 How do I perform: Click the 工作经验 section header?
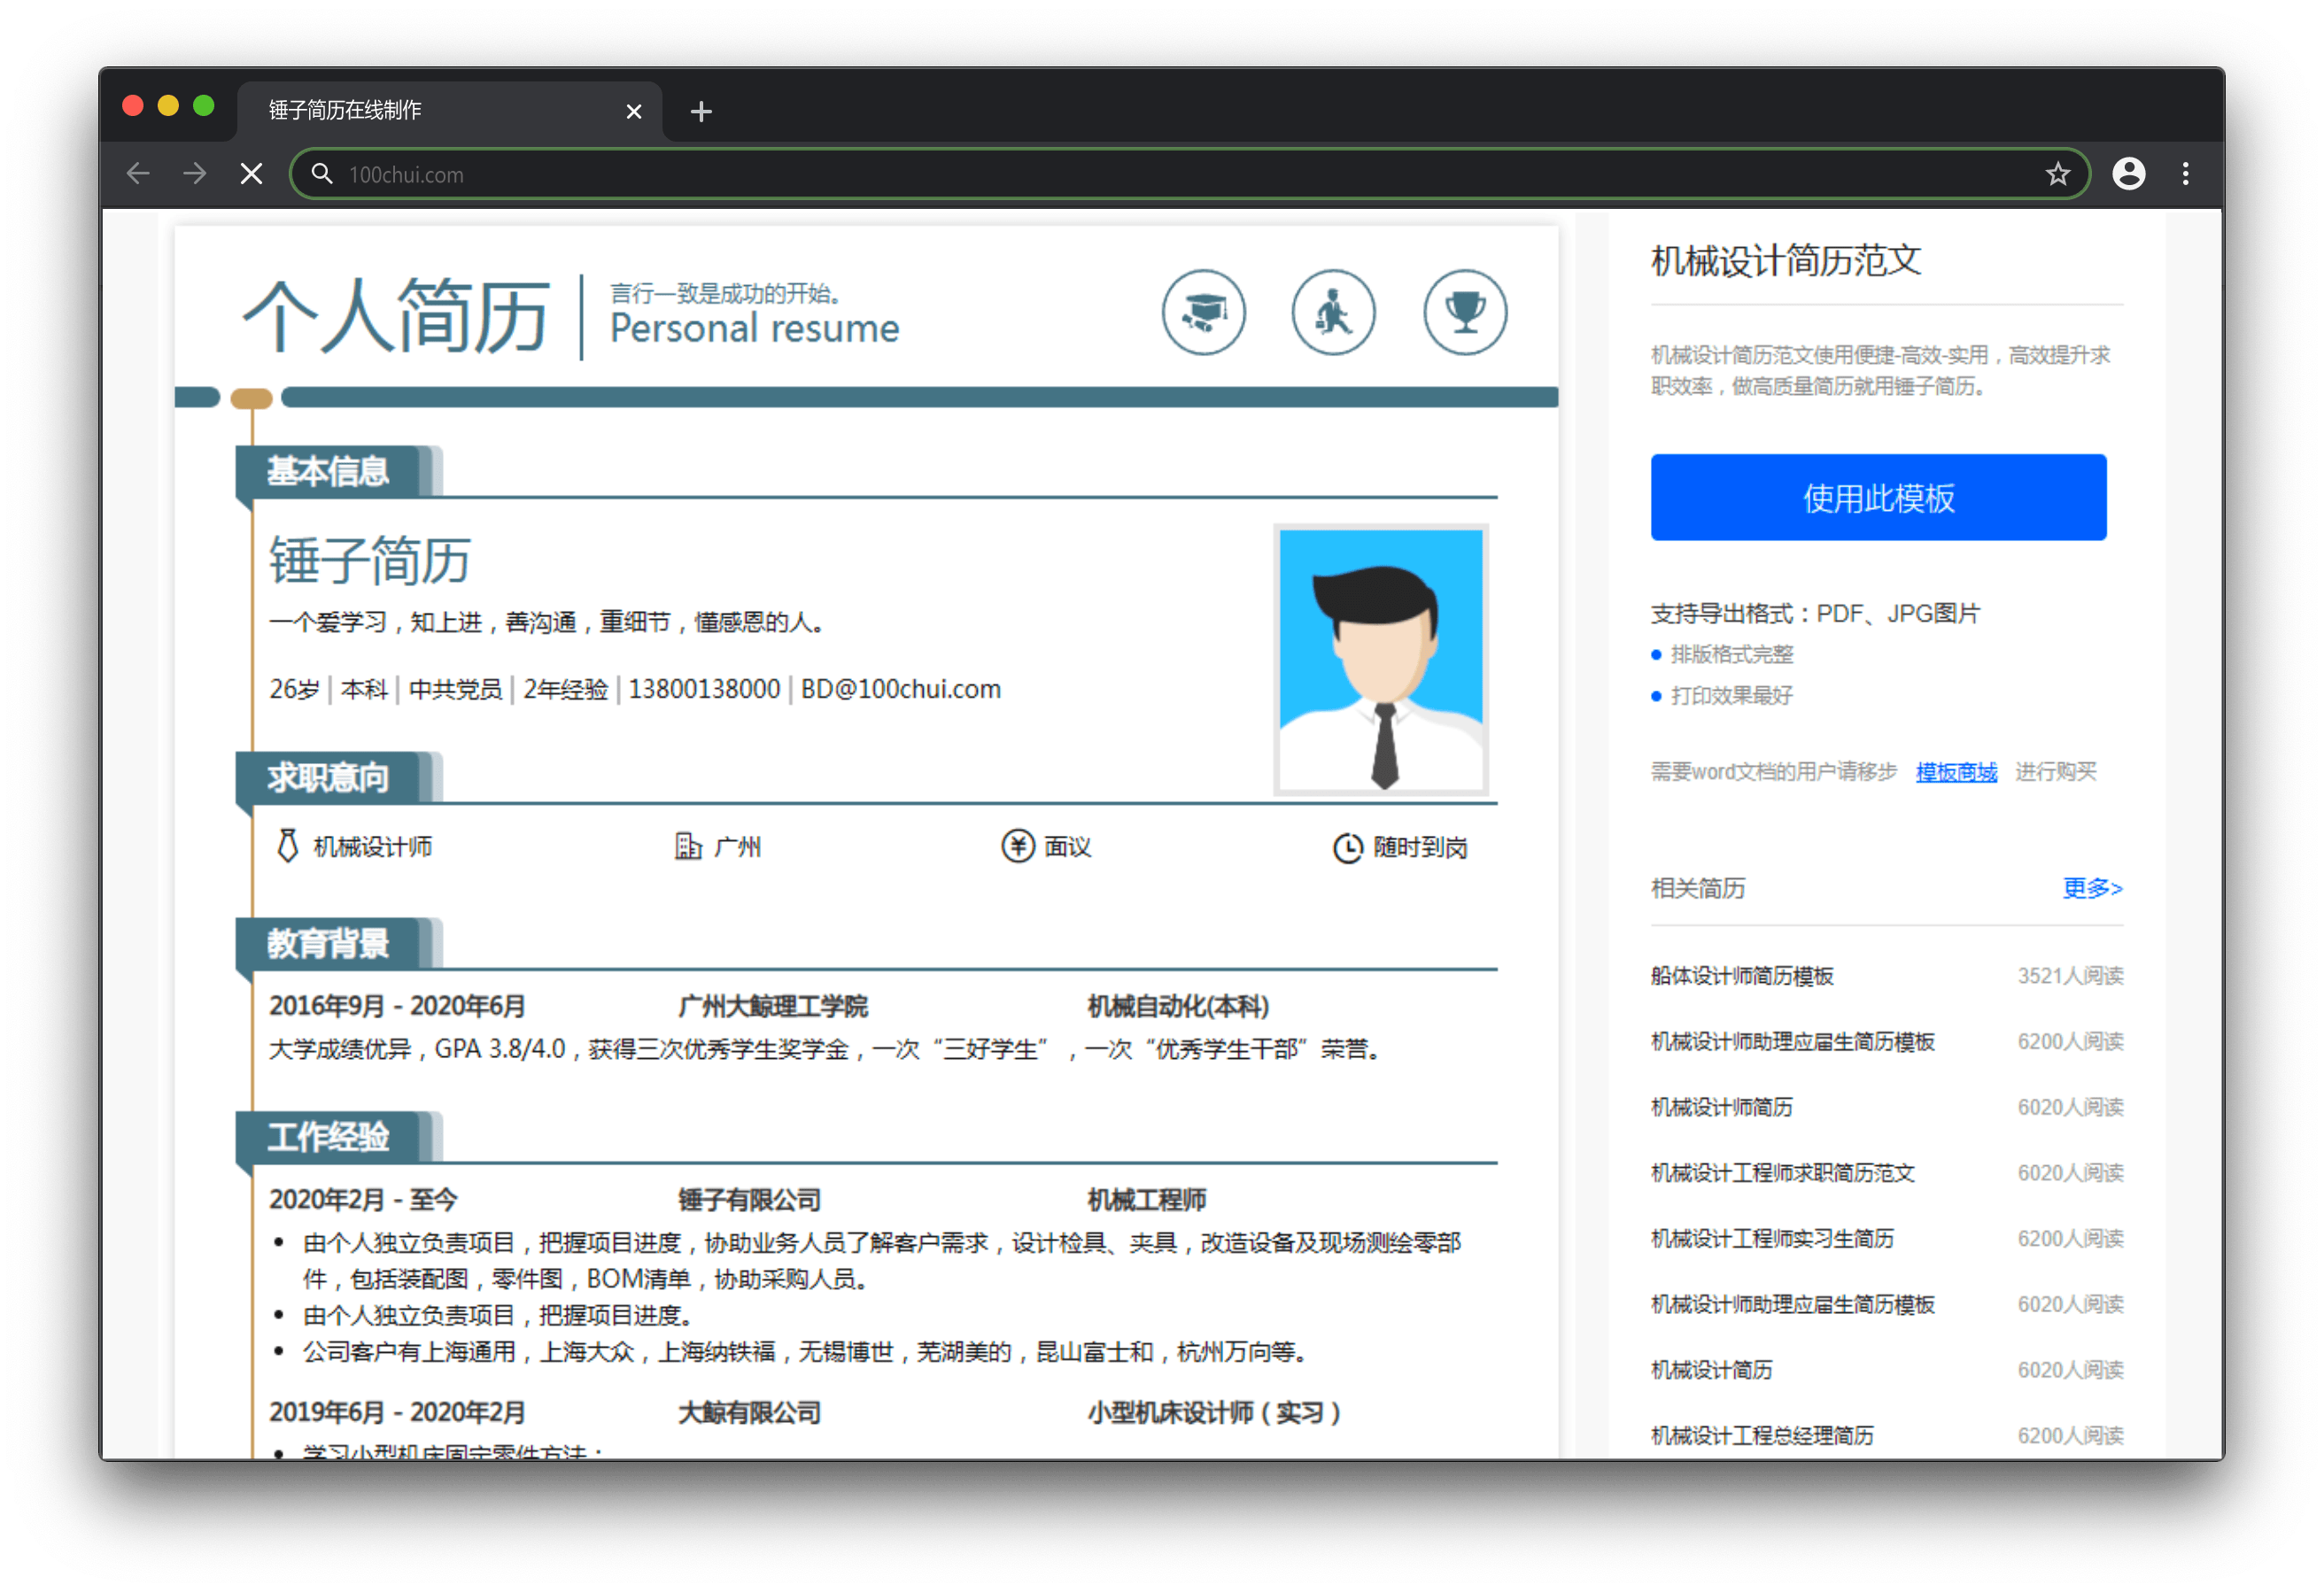[x=327, y=1137]
